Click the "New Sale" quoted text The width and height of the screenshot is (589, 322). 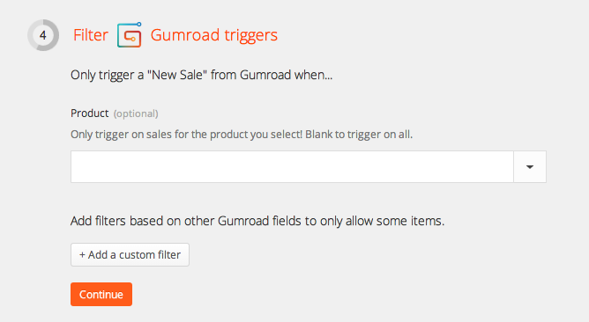tap(177, 75)
